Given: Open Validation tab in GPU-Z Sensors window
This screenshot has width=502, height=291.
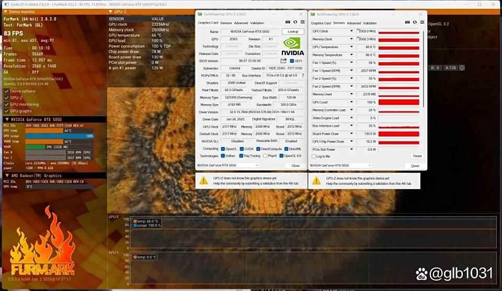Looking at the screenshot, I should click(x=370, y=23).
